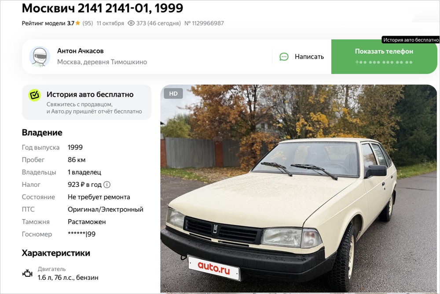Click the engine icon under Характеристики

[27, 273]
